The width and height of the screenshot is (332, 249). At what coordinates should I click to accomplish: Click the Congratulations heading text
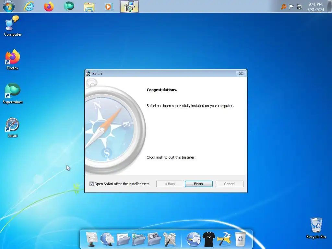(162, 90)
